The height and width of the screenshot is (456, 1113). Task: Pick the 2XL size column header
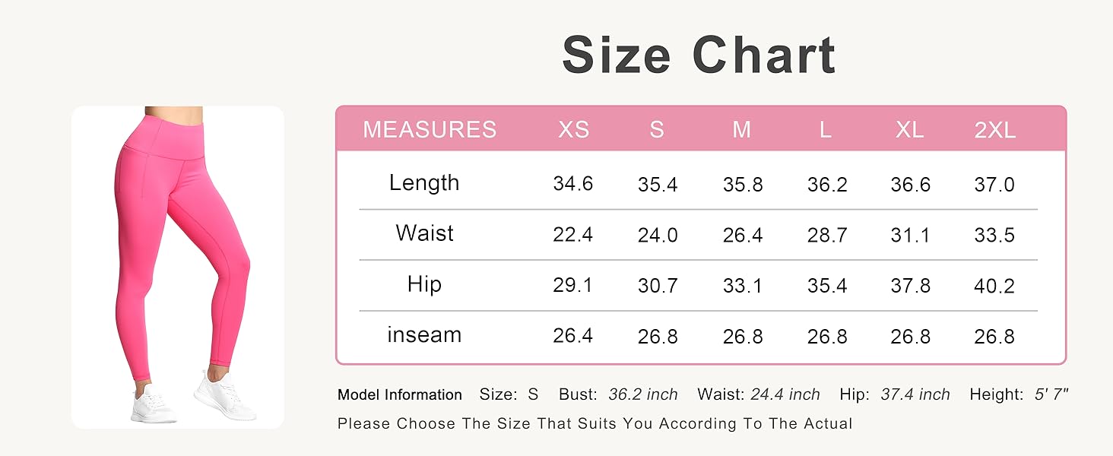[994, 130]
